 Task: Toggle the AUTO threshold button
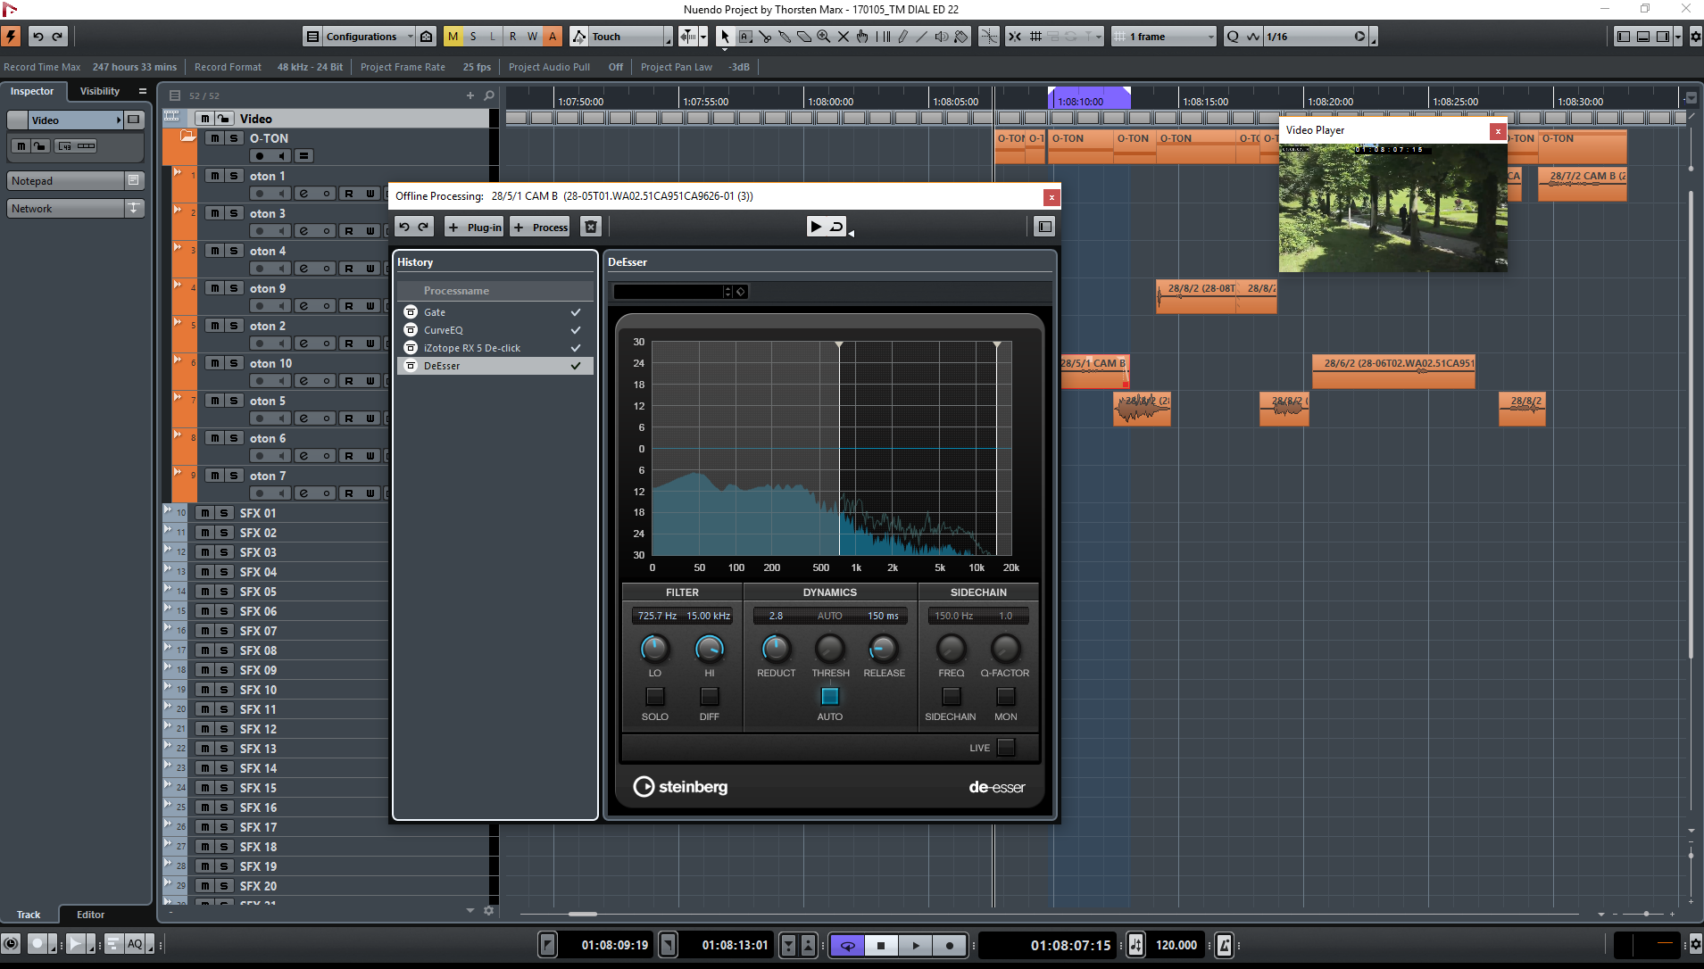point(829,696)
